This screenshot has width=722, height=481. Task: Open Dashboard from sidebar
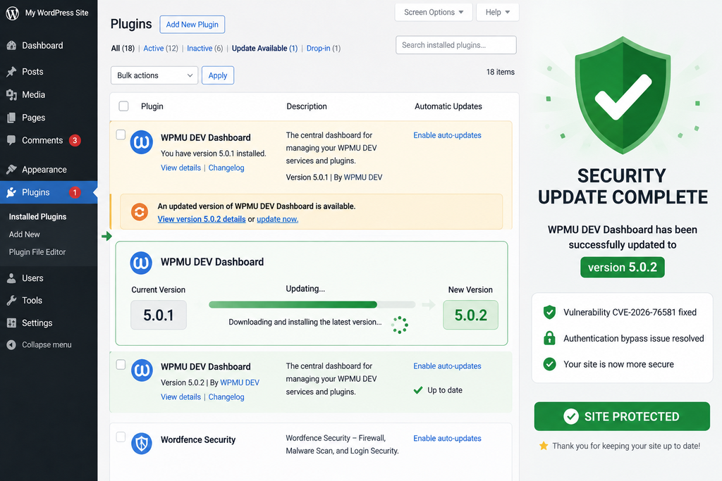click(42, 46)
